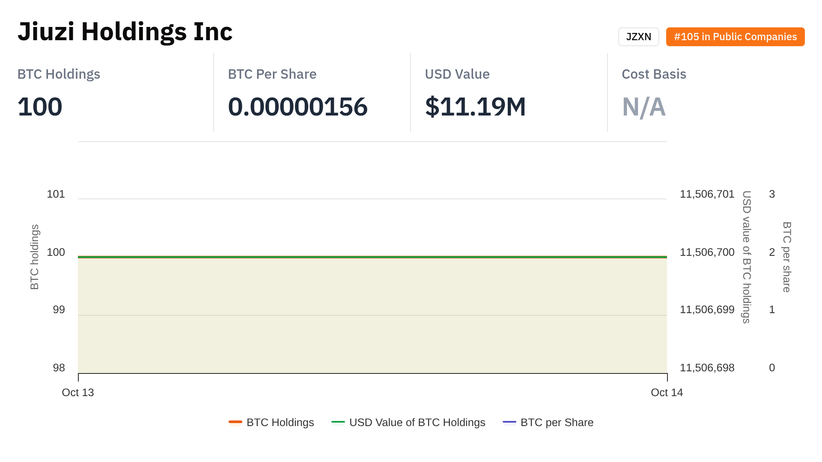The height and width of the screenshot is (462, 822).
Task: Click the 11,506,701 tick on the USD axis
Action: (x=707, y=194)
